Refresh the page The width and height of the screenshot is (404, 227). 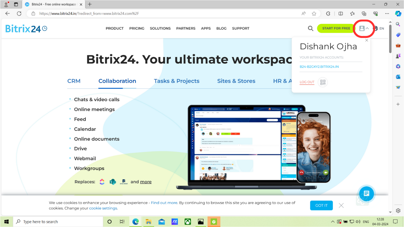19,13
